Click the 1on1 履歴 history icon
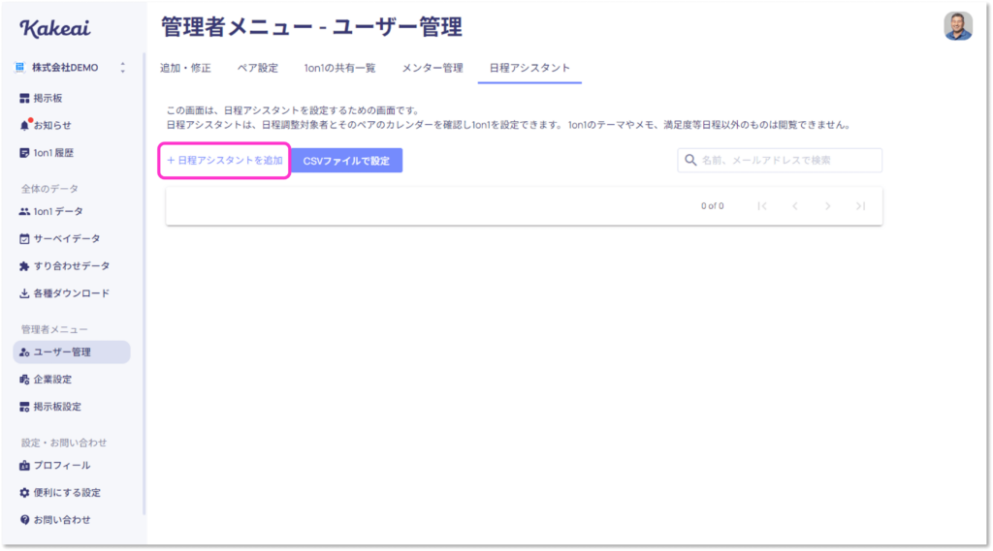The image size is (993, 551). (x=24, y=152)
